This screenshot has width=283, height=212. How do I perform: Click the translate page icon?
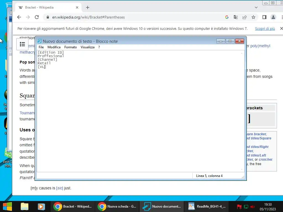[x=236, y=17]
